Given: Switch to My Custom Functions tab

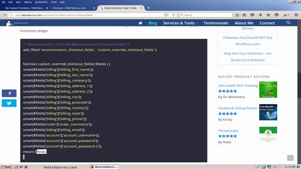Looking at the screenshot, I should point(24,8).
